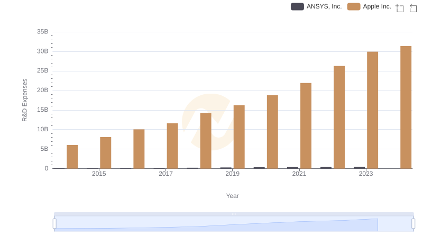Click the ANSYS bar for 2023
423x244 pixels.
359,168
